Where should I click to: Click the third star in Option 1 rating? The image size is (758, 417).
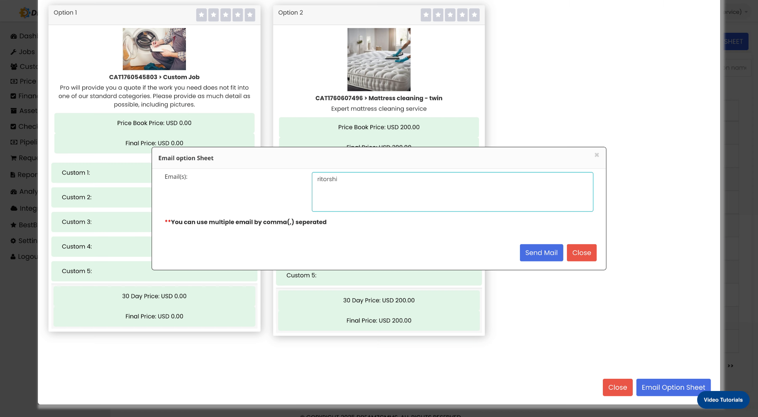point(226,15)
